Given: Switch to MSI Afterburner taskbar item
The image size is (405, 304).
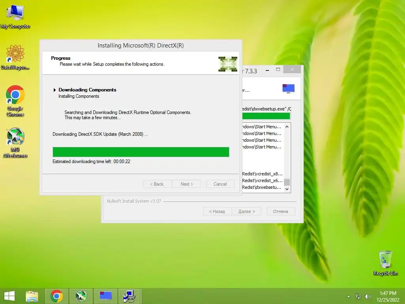Looking at the screenshot, I should pos(81,296).
